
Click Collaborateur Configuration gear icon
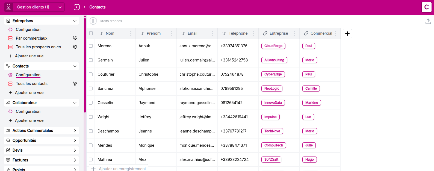(10, 111)
